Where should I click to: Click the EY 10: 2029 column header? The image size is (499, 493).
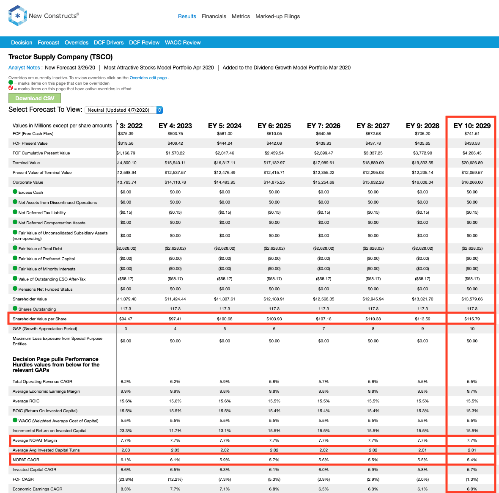(x=472, y=126)
